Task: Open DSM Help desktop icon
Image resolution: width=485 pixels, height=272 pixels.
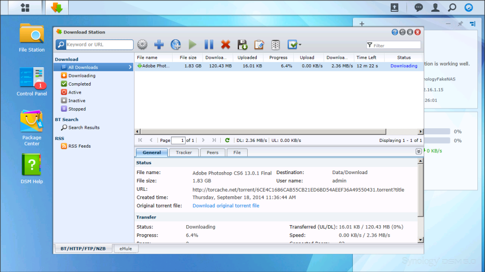Action: pyautogui.click(x=32, y=169)
